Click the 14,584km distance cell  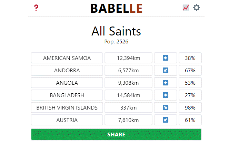pyautogui.click(x=128, y=95)
